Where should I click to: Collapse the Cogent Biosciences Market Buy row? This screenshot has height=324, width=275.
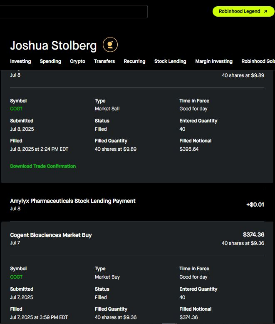tap(51, 235)
